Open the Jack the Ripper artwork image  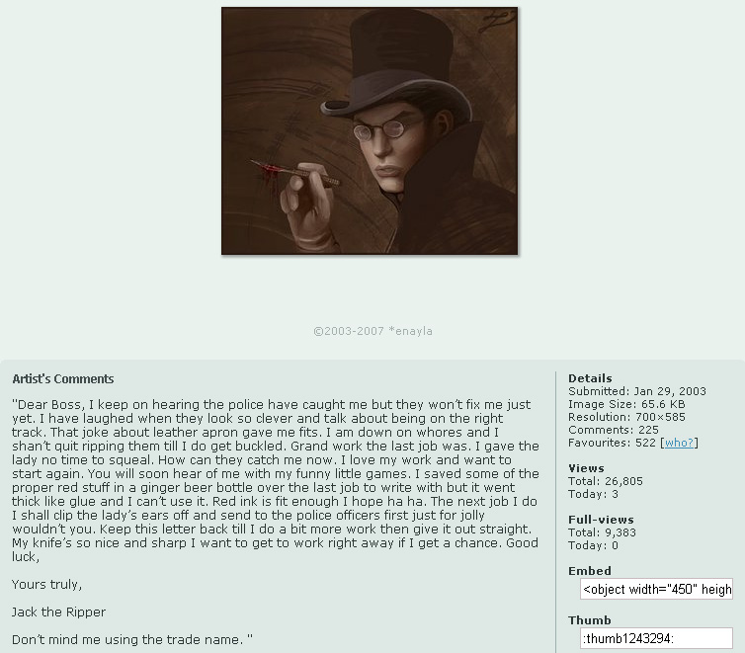point(370,131)
